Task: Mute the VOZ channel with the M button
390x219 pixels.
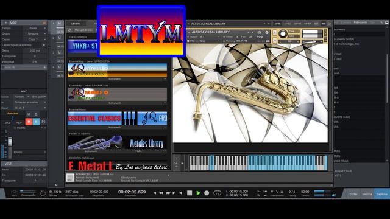Action: coord(29,114)
